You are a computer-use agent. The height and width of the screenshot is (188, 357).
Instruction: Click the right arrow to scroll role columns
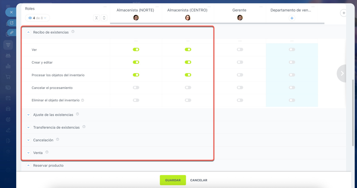tap(342, 73)
